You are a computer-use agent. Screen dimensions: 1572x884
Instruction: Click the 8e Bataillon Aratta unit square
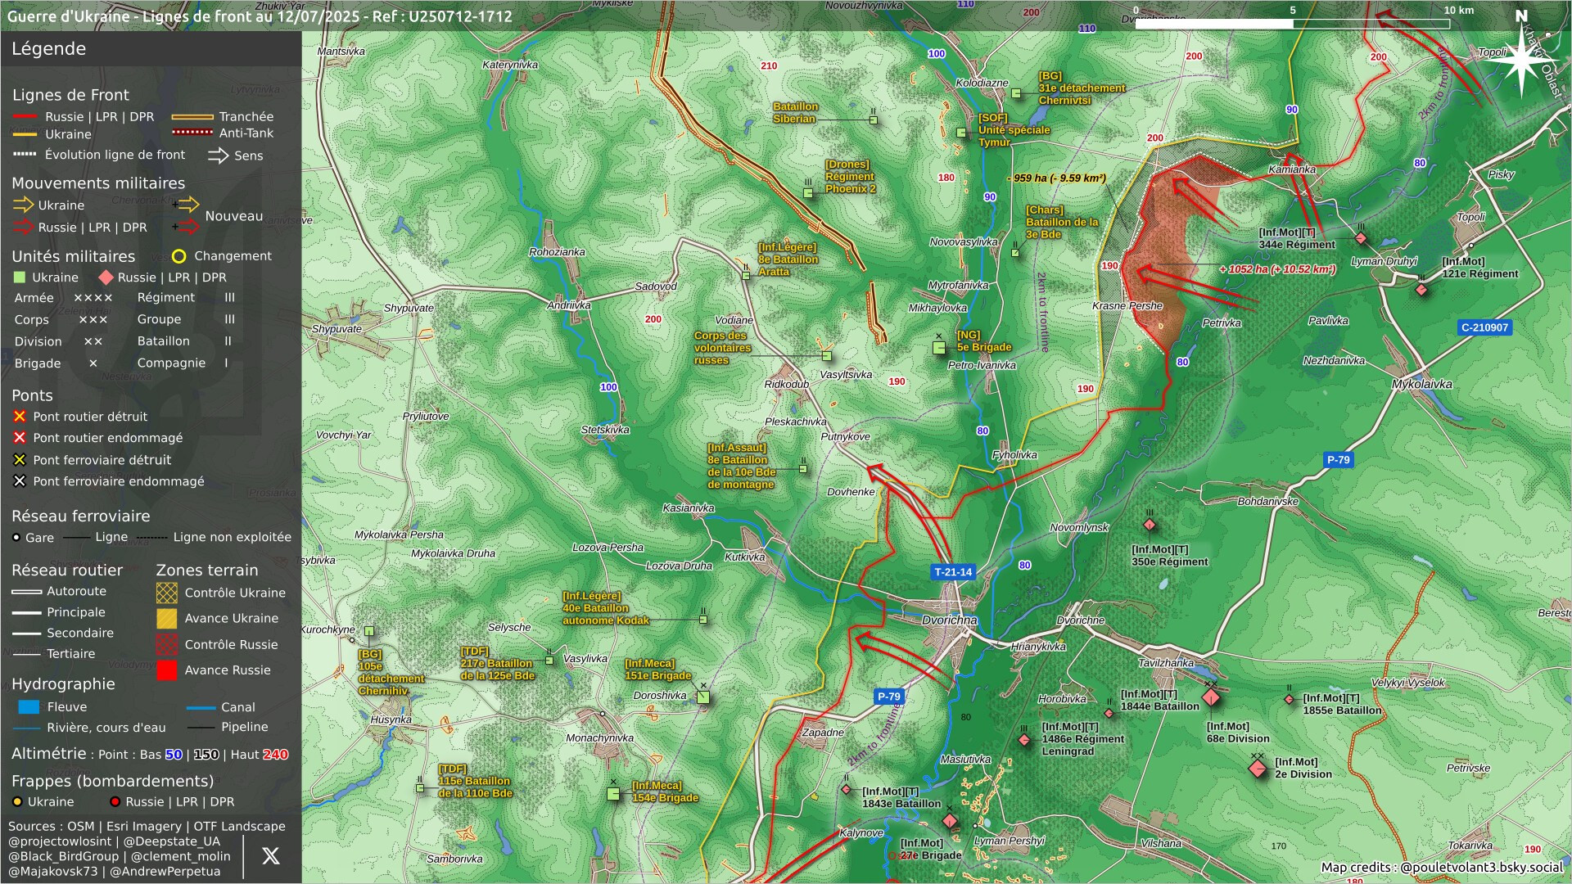click(x=746, y=276)
